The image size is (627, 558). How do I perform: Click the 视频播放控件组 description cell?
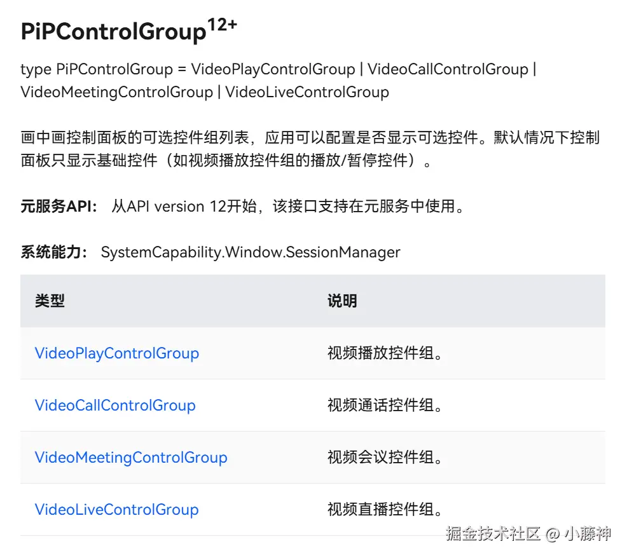click(385, 353)
